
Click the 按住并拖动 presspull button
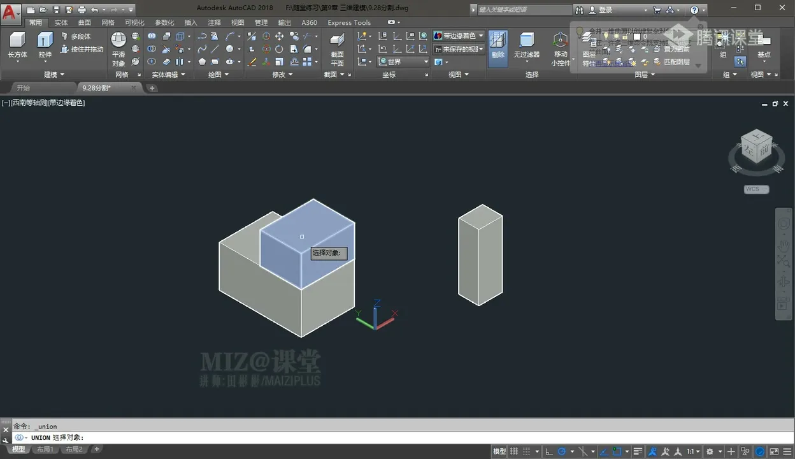tap(82, 49)
